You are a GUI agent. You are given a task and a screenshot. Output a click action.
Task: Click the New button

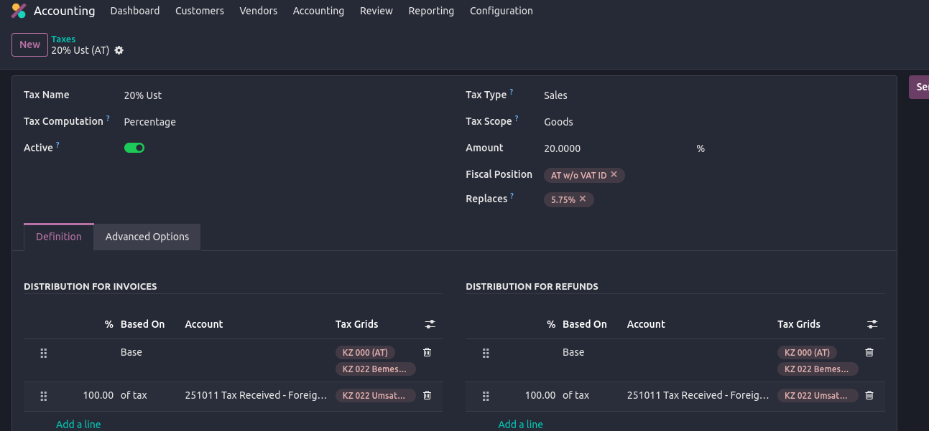(x=29, y=44)
